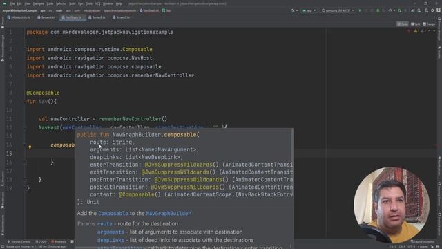This screenshot has height=249, width=442.
Task: Open the app run configuration dropdown
Action: point(309,11)
